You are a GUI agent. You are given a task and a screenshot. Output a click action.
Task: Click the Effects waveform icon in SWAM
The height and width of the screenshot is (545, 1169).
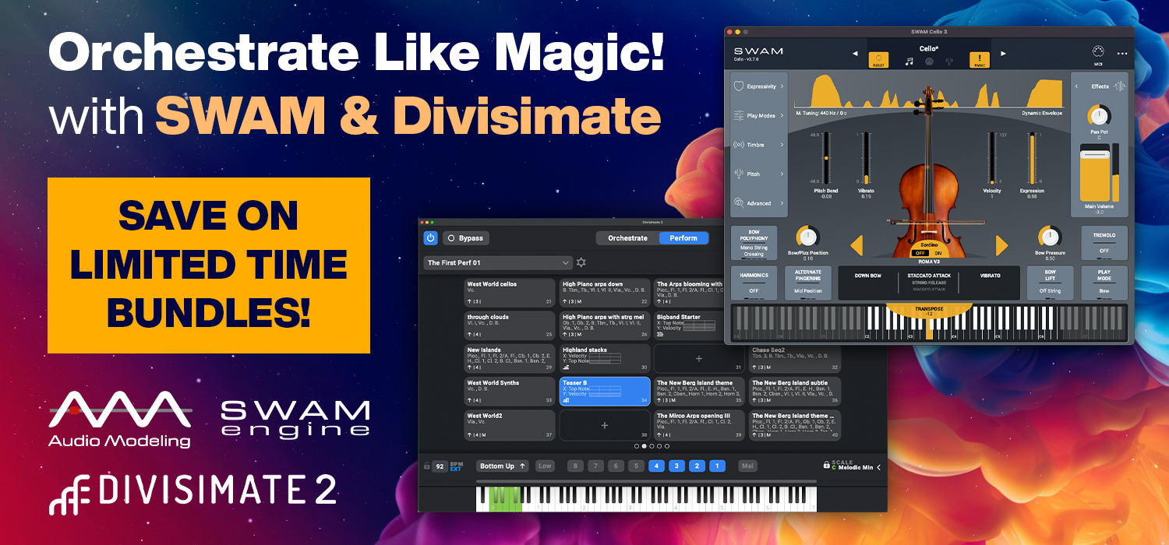click(1120, 86)
